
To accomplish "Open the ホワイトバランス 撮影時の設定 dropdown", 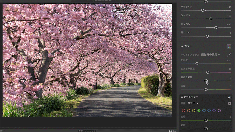I will tap(211, 55).
